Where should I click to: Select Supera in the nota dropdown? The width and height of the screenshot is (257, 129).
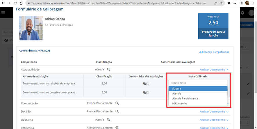point(198,89)
